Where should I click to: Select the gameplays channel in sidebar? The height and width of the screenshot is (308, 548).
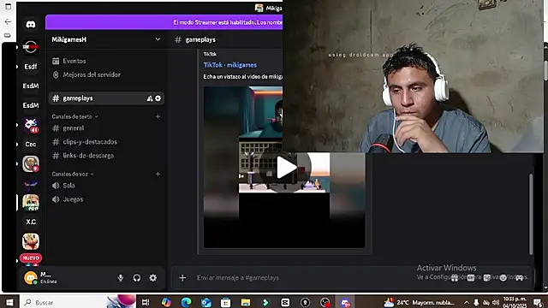coord(106,98)
